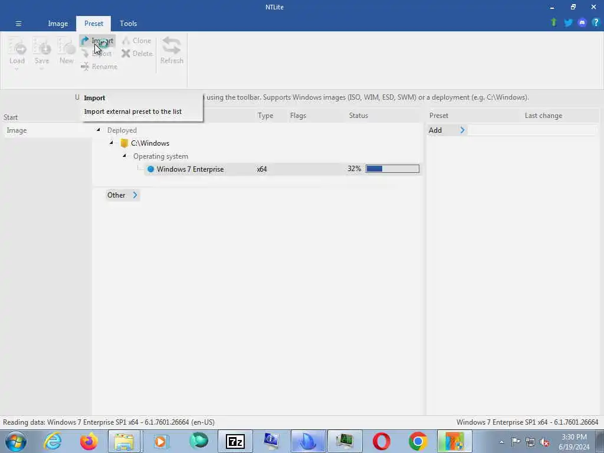Open the Save button dropdown arrow
604x453 pixels.
[x=42, y=70]
